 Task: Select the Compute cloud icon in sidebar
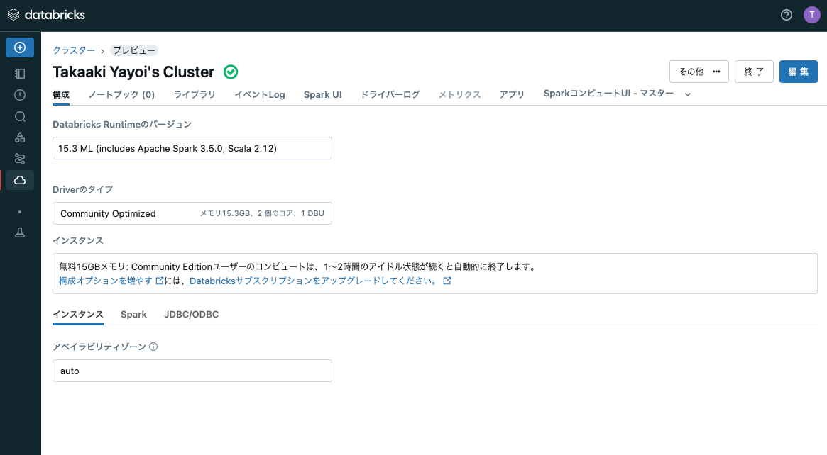(19, 179)
